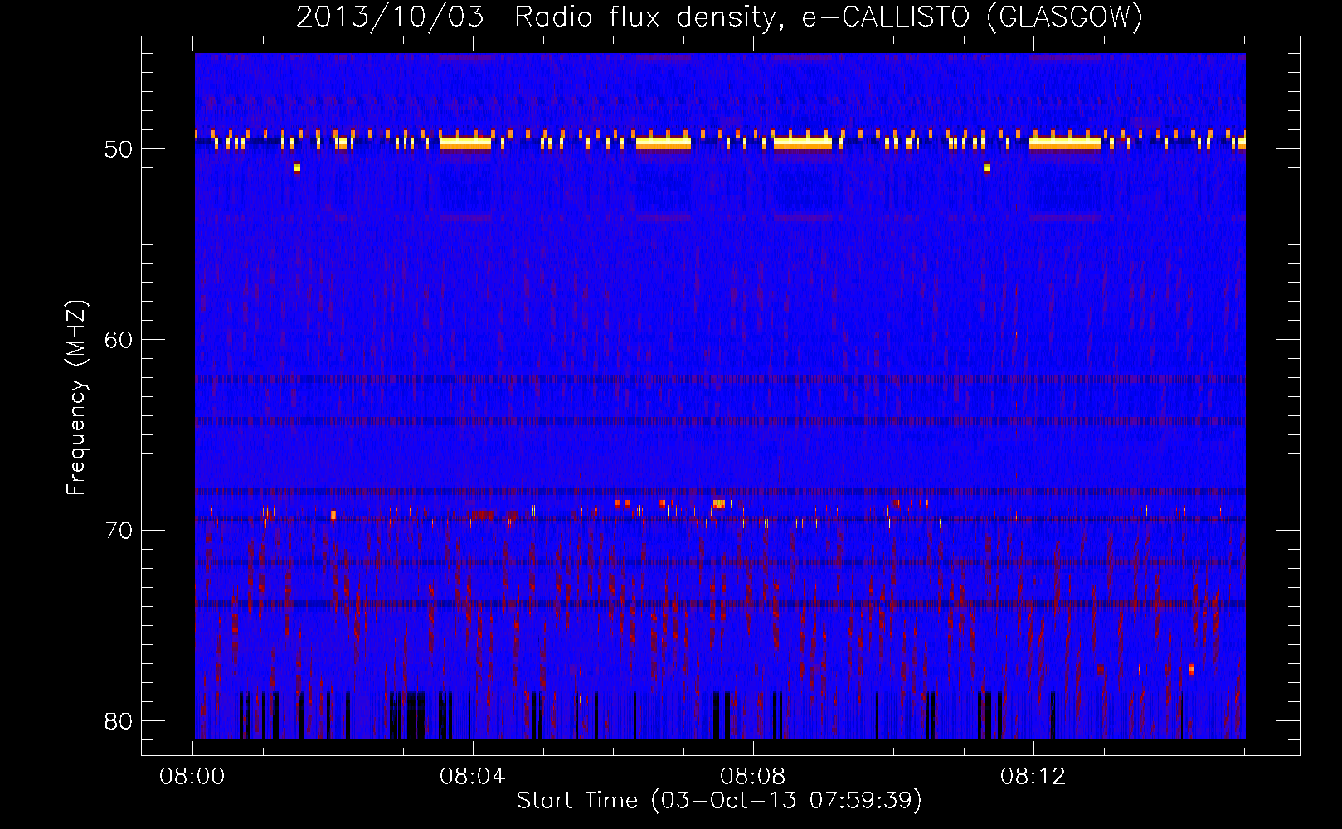
Task: Click the 08:12 time tick label
Action: [1033, 777]
